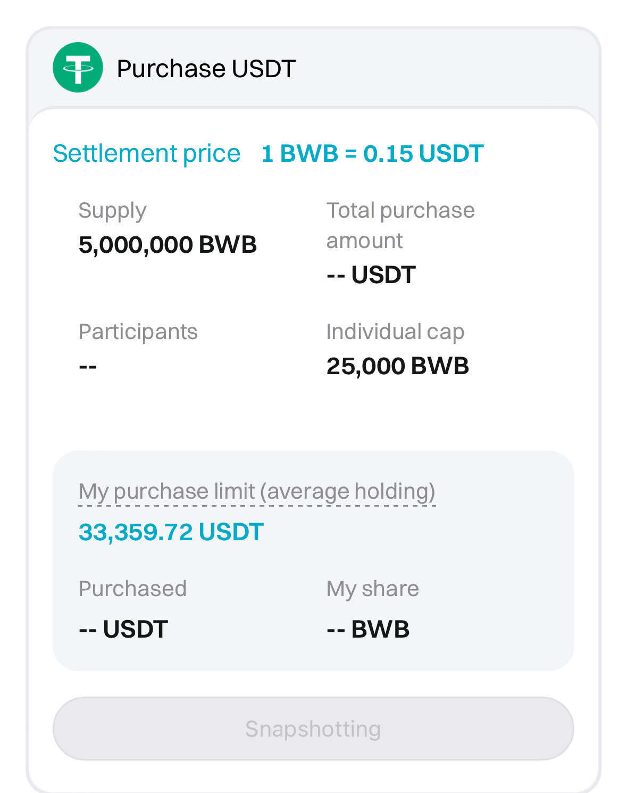Click the Participants count placeholder dashes
627x793 pixels.
tap(88, 366)
